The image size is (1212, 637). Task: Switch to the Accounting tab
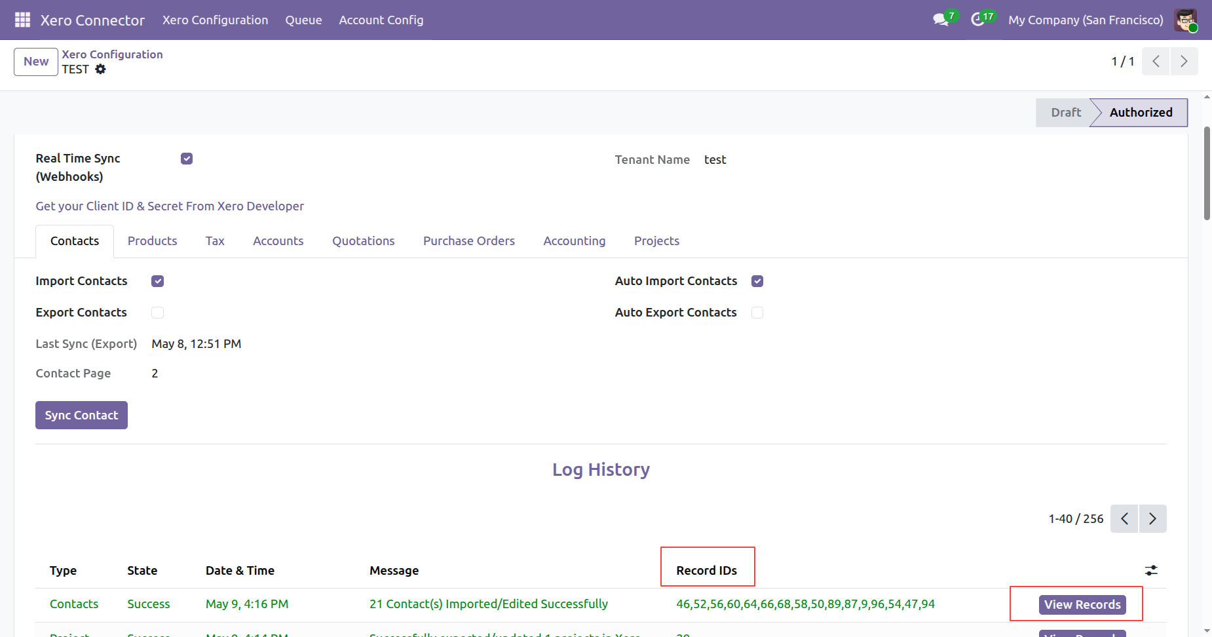tap(575, 241)
